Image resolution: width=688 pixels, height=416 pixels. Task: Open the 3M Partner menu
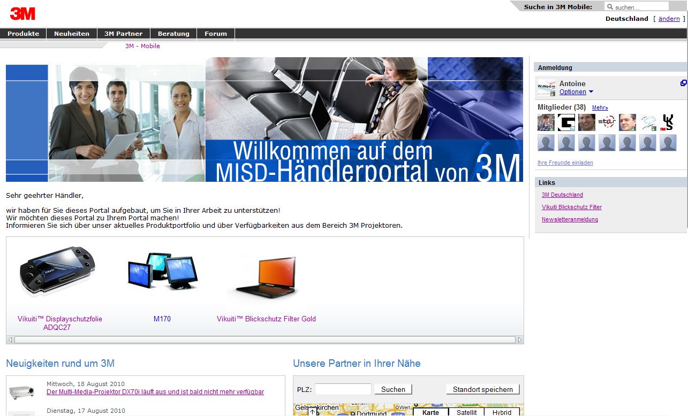[124, 34]
